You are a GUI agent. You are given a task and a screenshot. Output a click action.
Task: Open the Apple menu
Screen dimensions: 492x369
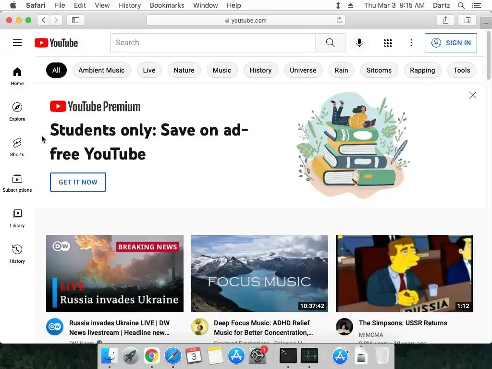click(x=13, y=5)
